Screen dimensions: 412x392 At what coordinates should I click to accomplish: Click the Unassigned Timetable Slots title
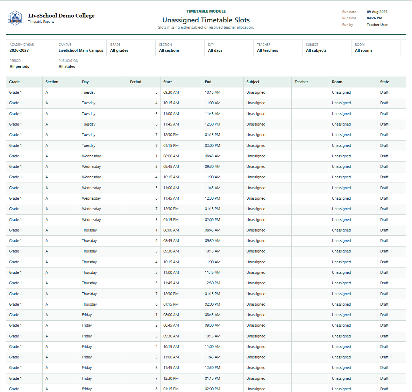click(x=206, y=20)
